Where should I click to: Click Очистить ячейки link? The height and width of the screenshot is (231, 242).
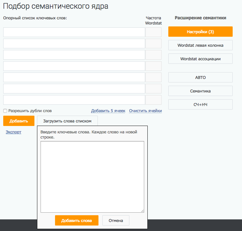(145, 111)
